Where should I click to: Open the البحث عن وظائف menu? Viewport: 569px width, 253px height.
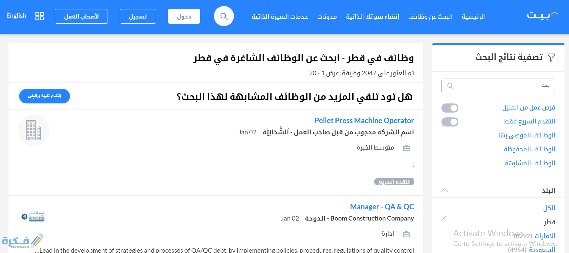(x=430, y=17)
